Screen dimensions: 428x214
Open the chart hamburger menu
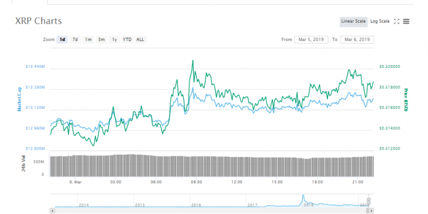[x=406, y=21]
